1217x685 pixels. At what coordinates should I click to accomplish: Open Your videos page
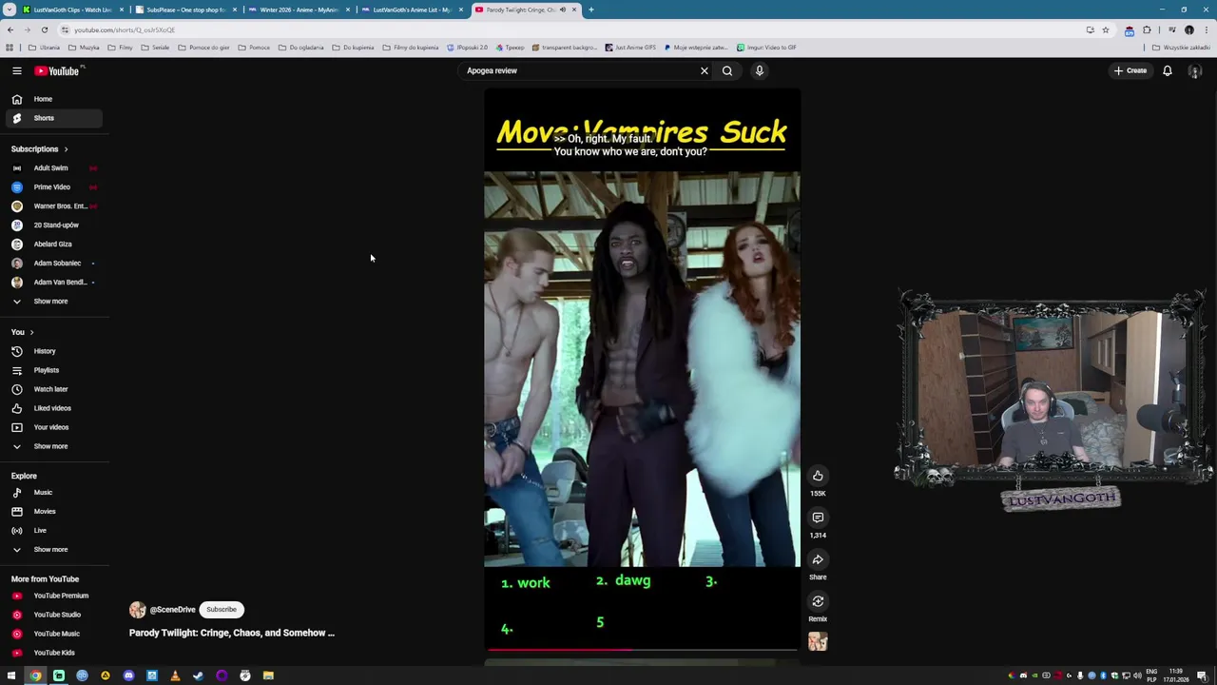[53, 427]
